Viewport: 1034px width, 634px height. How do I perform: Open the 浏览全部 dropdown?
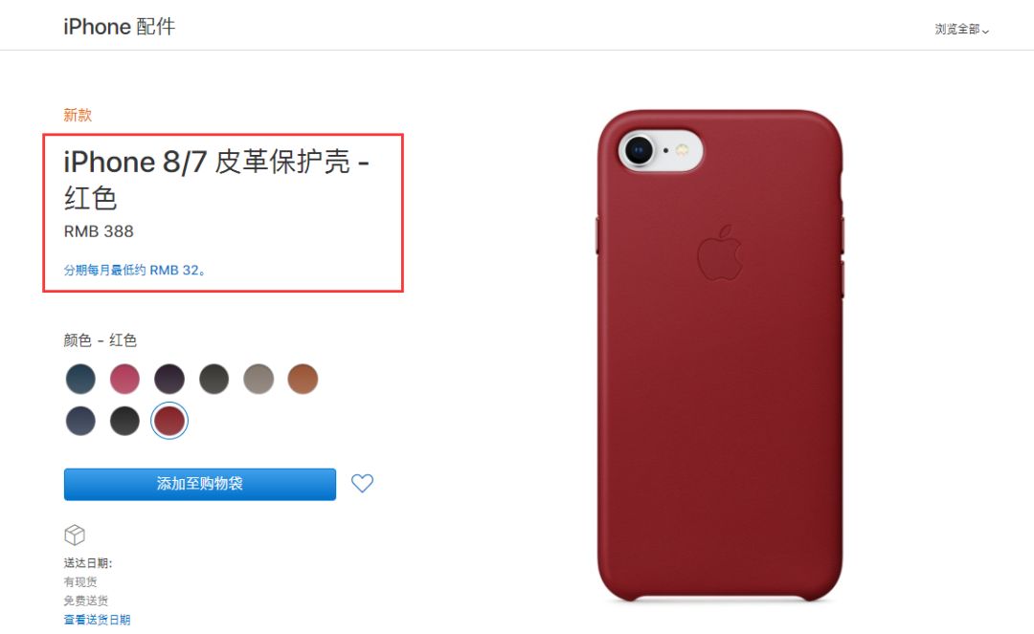(961, 30)
